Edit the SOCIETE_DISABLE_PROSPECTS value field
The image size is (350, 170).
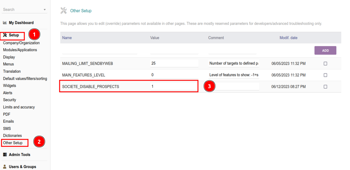(174, 87)
